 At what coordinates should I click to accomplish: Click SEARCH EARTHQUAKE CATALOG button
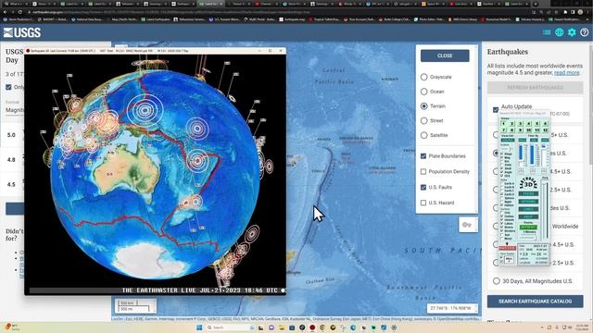point(535,302)
